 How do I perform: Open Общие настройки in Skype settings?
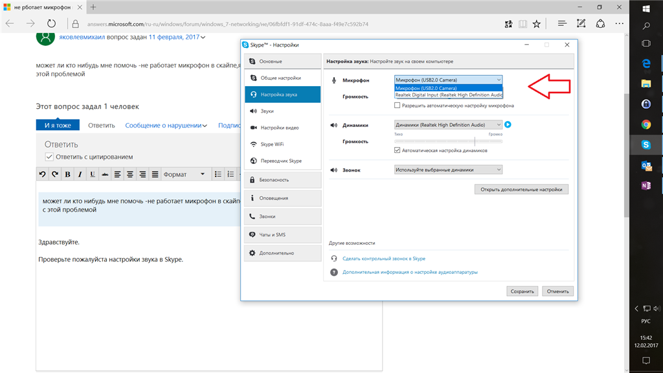click(282, 78)
